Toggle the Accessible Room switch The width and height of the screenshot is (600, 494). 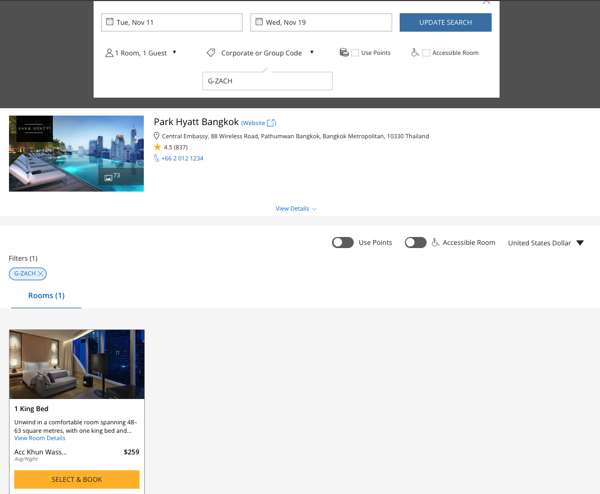416,243
